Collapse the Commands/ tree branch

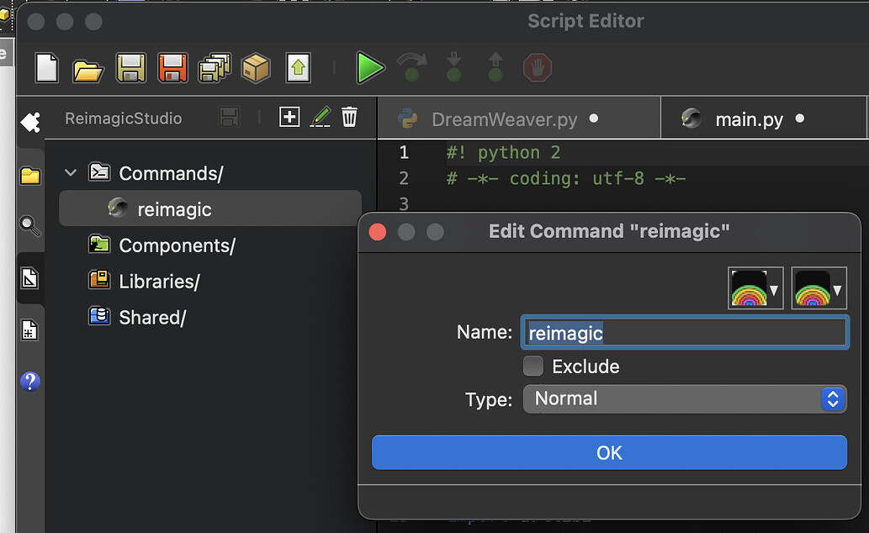[71, 173]
